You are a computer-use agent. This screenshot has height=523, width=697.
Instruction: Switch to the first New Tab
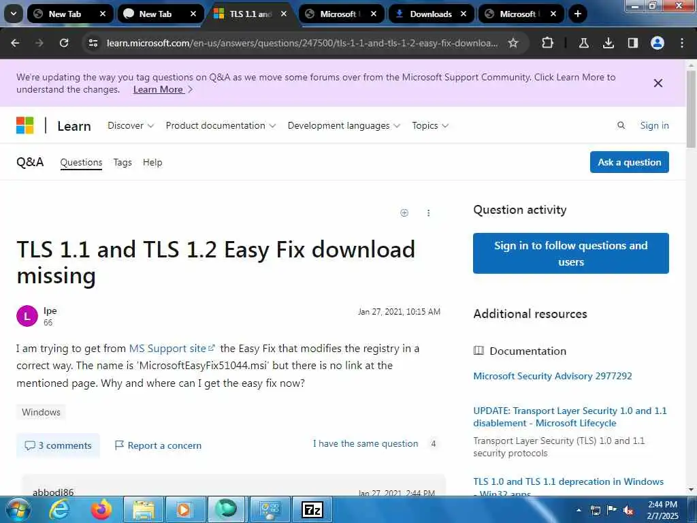click(65, 14)
